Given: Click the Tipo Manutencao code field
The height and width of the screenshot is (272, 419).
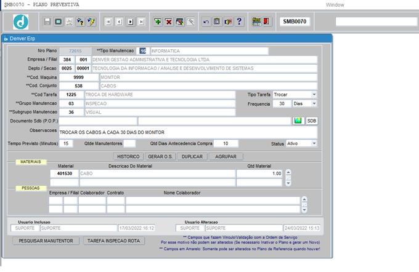Looking at the screenshot, I should tap(143, 51).
